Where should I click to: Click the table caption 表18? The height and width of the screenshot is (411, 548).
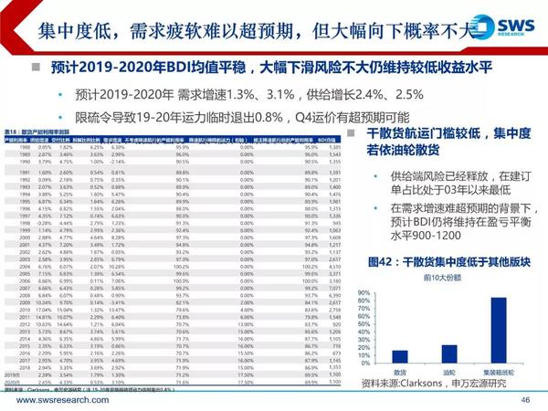(x=37, y=132)
